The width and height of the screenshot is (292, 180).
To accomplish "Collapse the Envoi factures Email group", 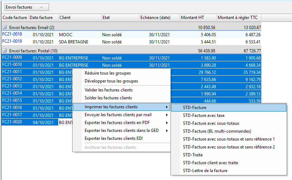I will click(x=4, y=27).
